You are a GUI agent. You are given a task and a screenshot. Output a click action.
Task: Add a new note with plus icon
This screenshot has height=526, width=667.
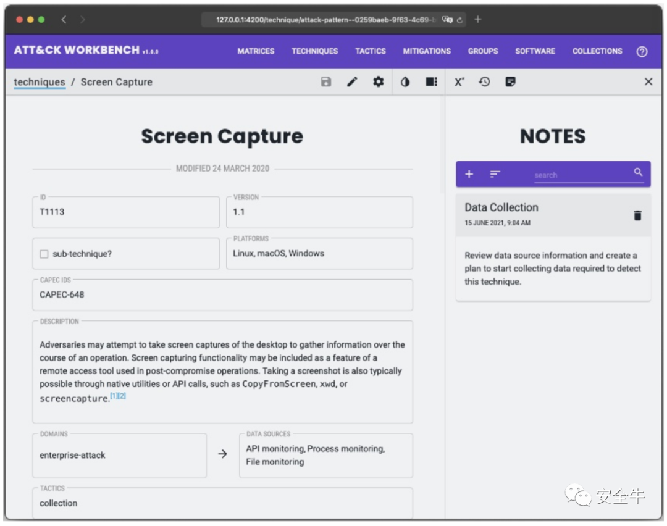click(469, 174)
